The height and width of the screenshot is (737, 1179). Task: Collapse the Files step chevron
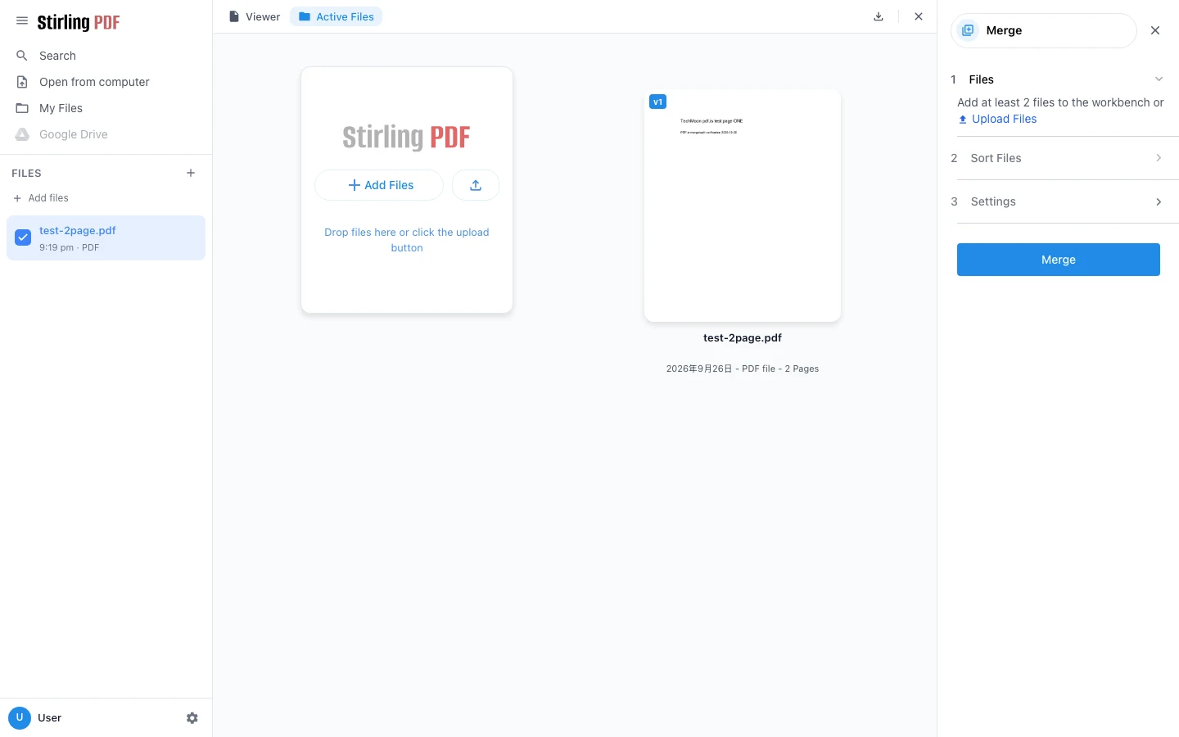point(1159,79)
